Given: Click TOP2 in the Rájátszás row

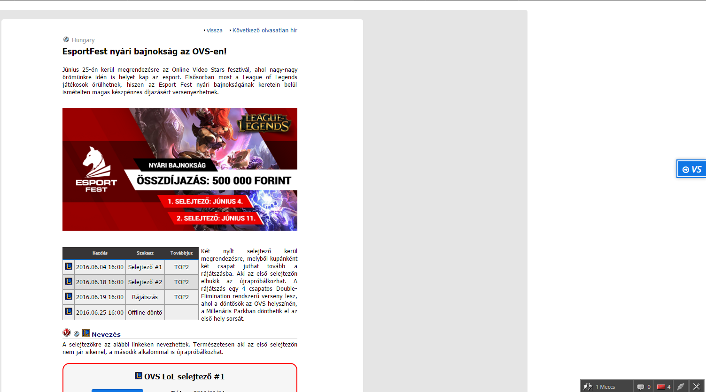Looking at the screenshot, I should (x=182, y=297).
